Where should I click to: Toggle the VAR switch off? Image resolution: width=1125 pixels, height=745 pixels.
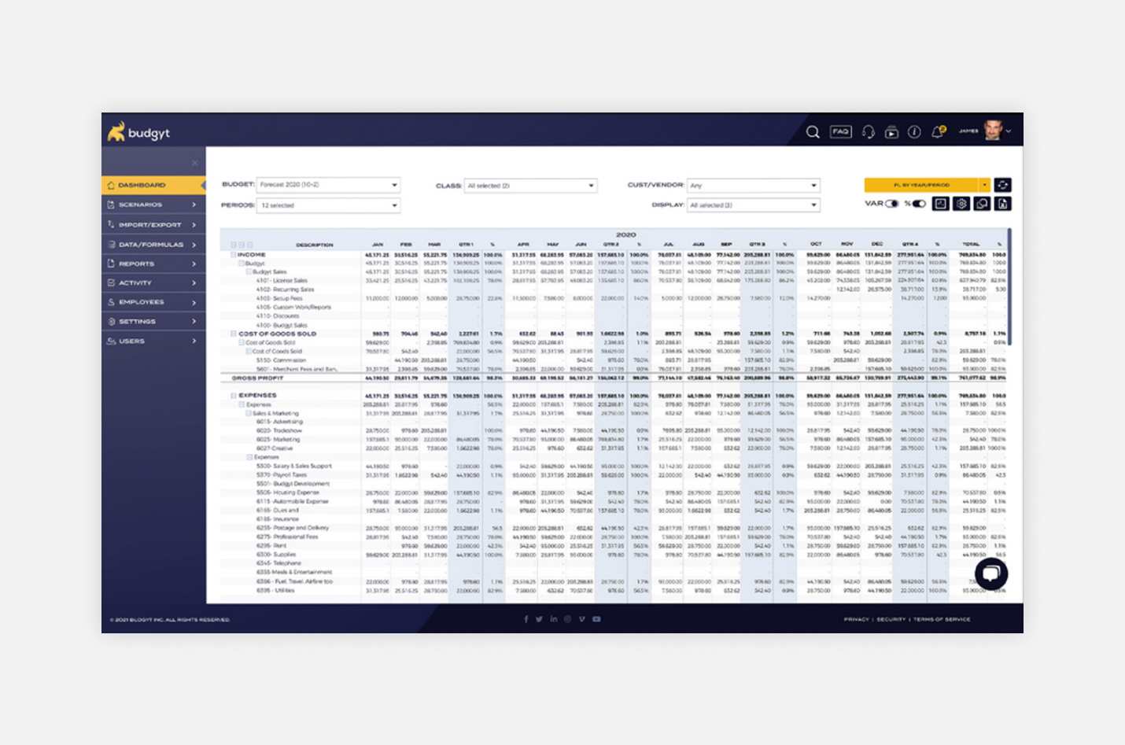pos(891,204)
